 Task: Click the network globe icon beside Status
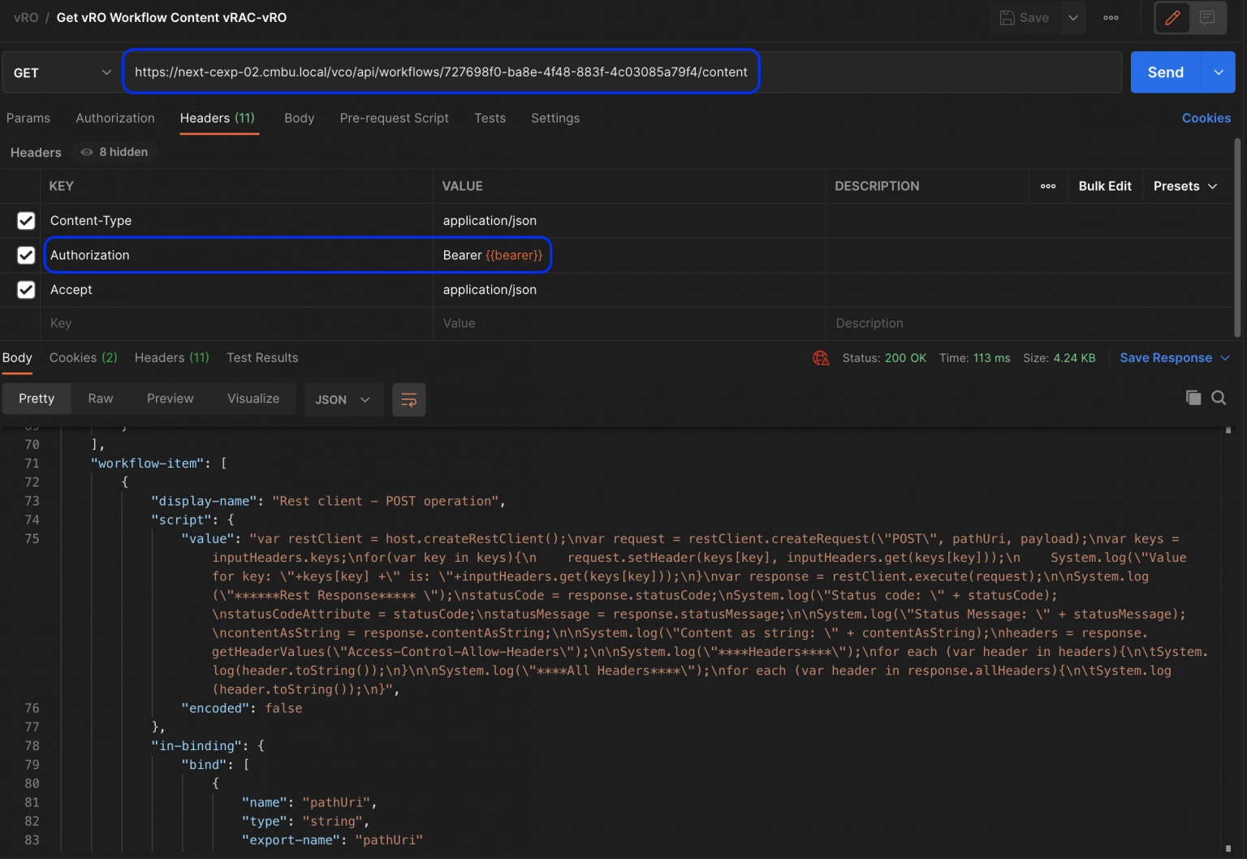click(821, 358)
